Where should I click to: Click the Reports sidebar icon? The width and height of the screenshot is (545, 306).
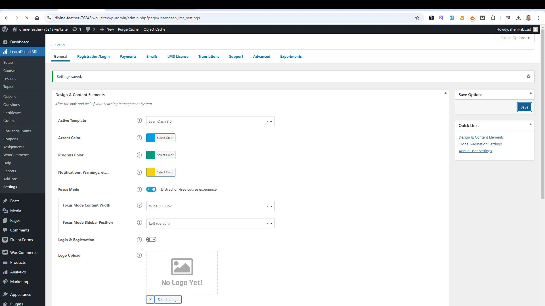click(x=9, y=171)
